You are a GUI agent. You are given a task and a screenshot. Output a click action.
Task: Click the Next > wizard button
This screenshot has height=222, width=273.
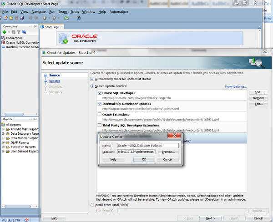click(210, 218)
